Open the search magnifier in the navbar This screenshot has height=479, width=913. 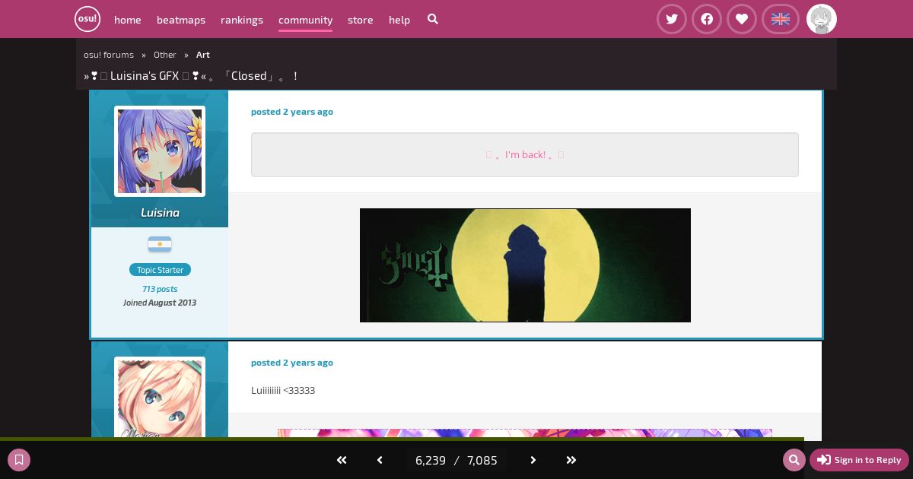(x=433, y=19)
